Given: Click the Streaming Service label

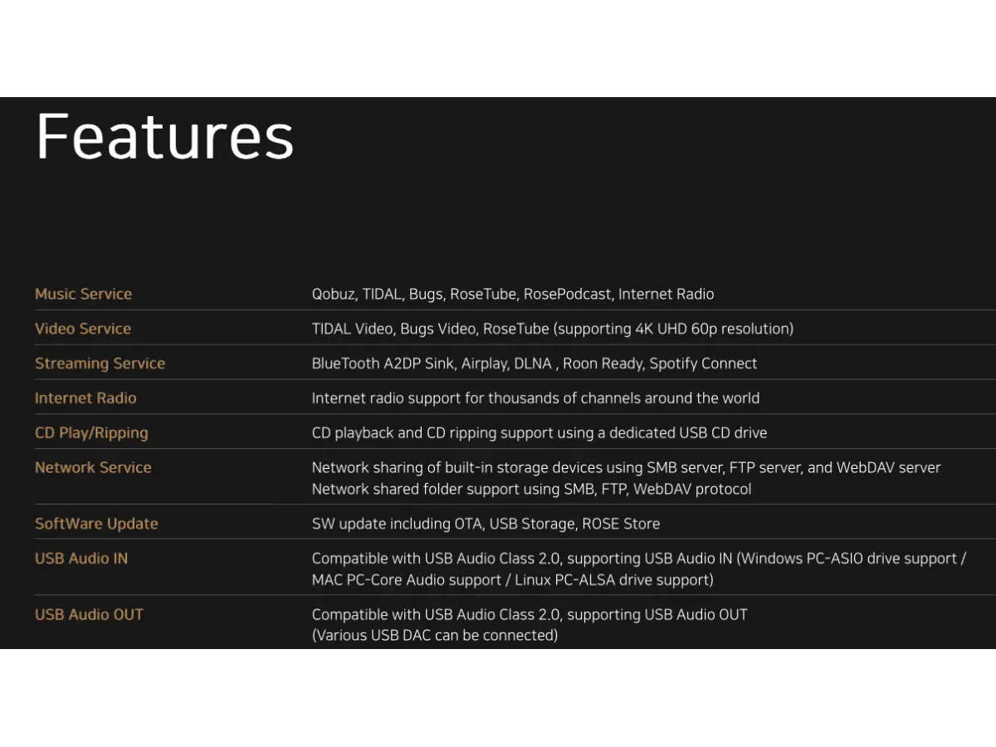Looking at the screenshot, I should coord(100,364).
